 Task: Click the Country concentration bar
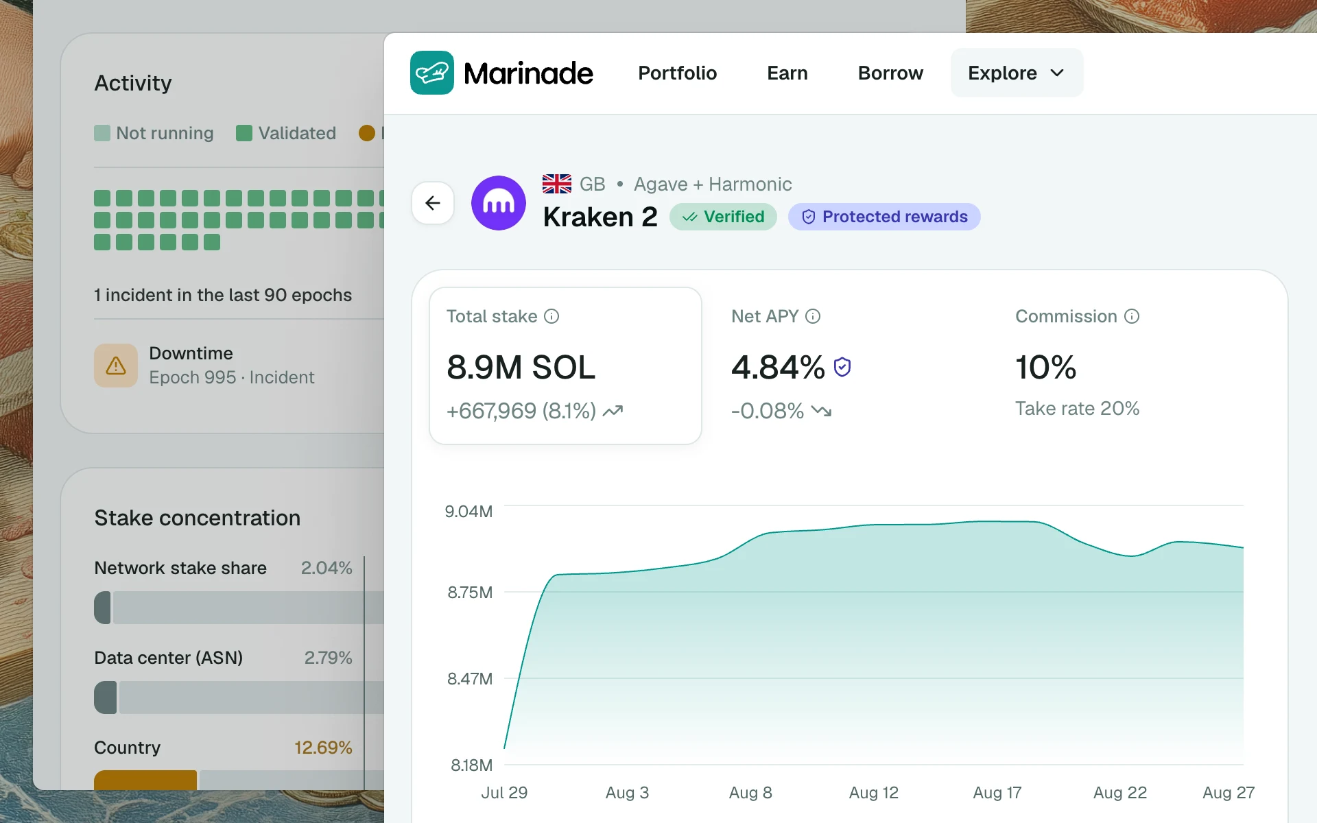click(239, 780)
